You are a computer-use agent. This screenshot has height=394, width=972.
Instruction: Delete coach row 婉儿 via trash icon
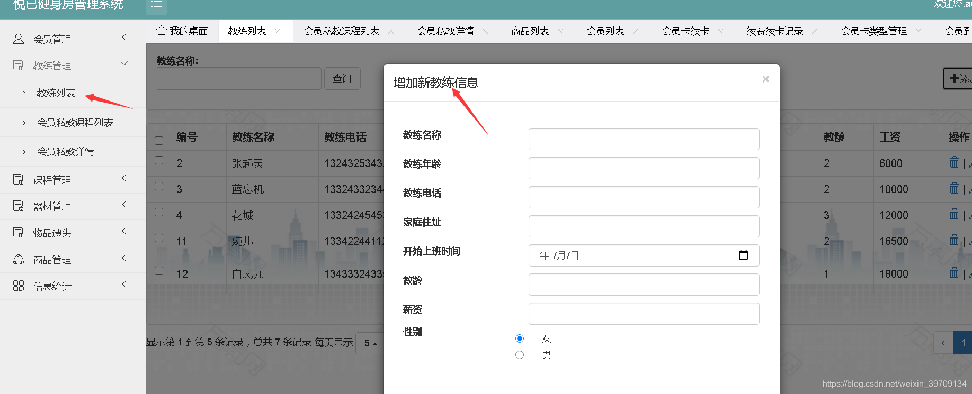click(x=955, y=241)
